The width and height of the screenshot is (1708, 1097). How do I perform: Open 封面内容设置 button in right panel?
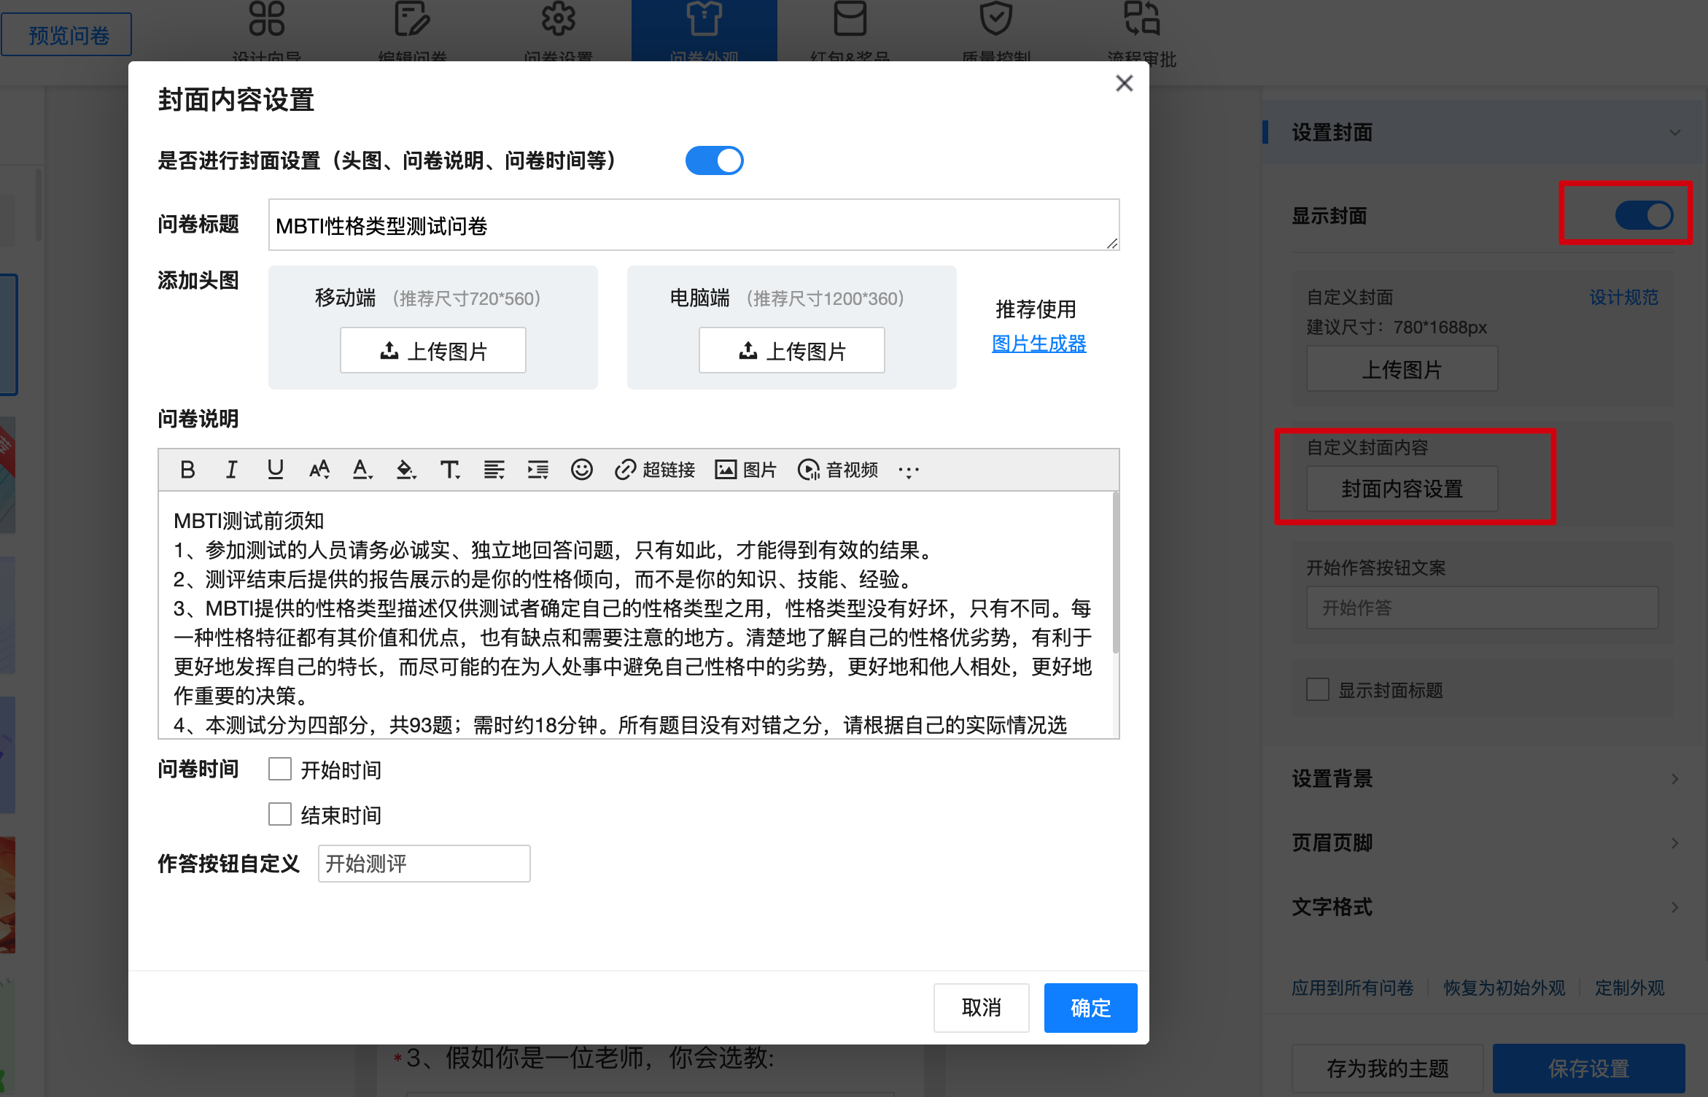point(1402,489)
